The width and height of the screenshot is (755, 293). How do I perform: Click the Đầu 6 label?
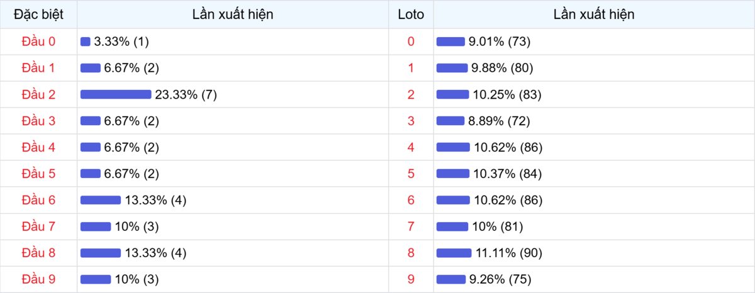[x=38, y=201]
